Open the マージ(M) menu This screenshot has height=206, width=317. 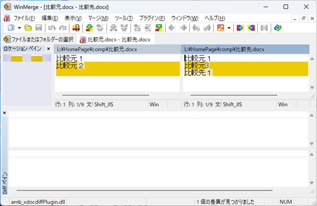(98, 18)
